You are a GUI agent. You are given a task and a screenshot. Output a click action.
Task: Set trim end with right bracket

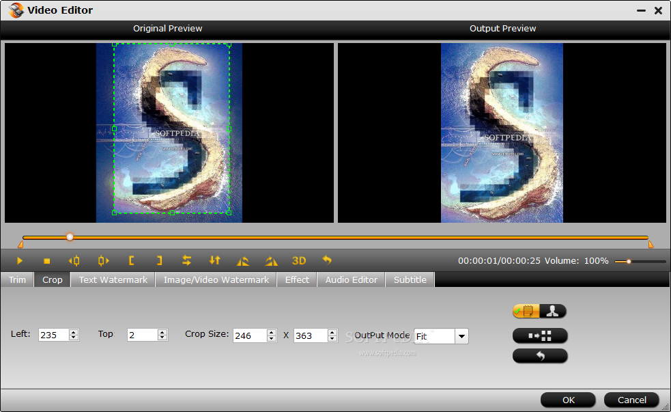pyautogui.click(x=159, y=260)
